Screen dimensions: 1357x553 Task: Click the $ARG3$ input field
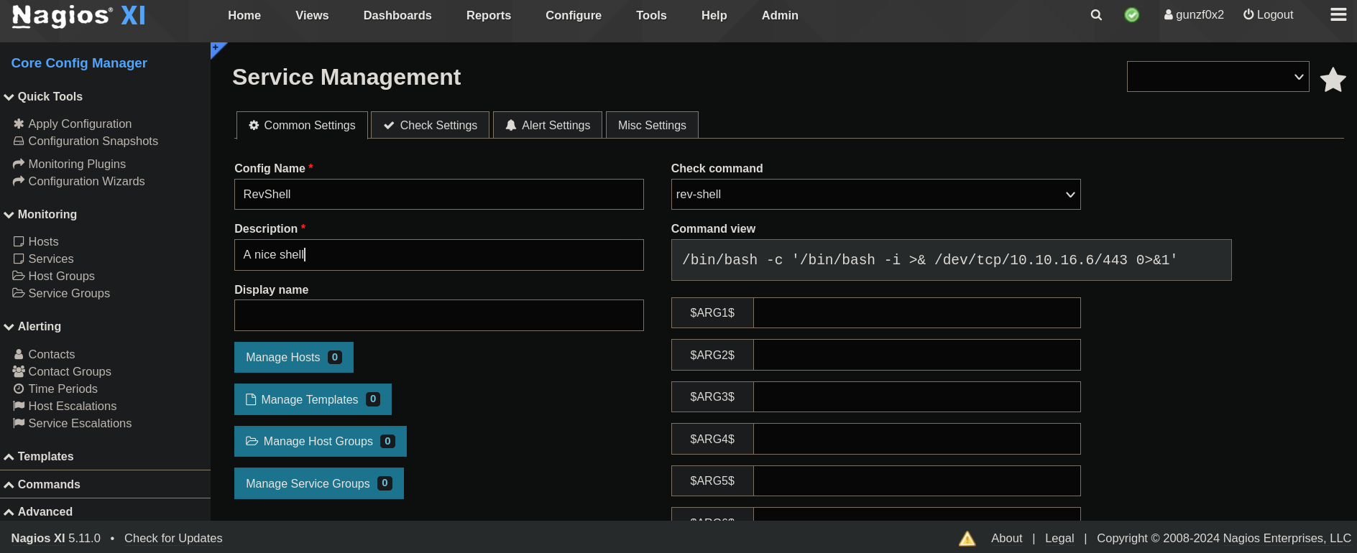[x=916, y=396]
